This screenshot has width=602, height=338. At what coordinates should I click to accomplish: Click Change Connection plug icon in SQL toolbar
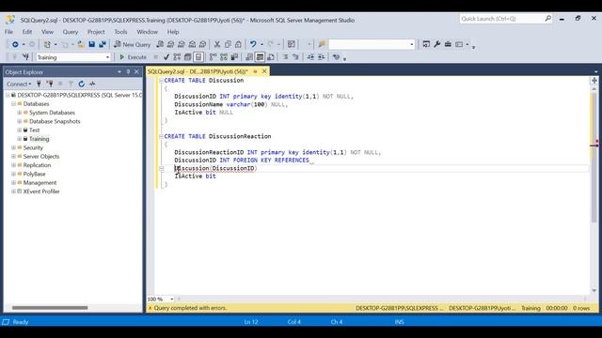(25, 57)
